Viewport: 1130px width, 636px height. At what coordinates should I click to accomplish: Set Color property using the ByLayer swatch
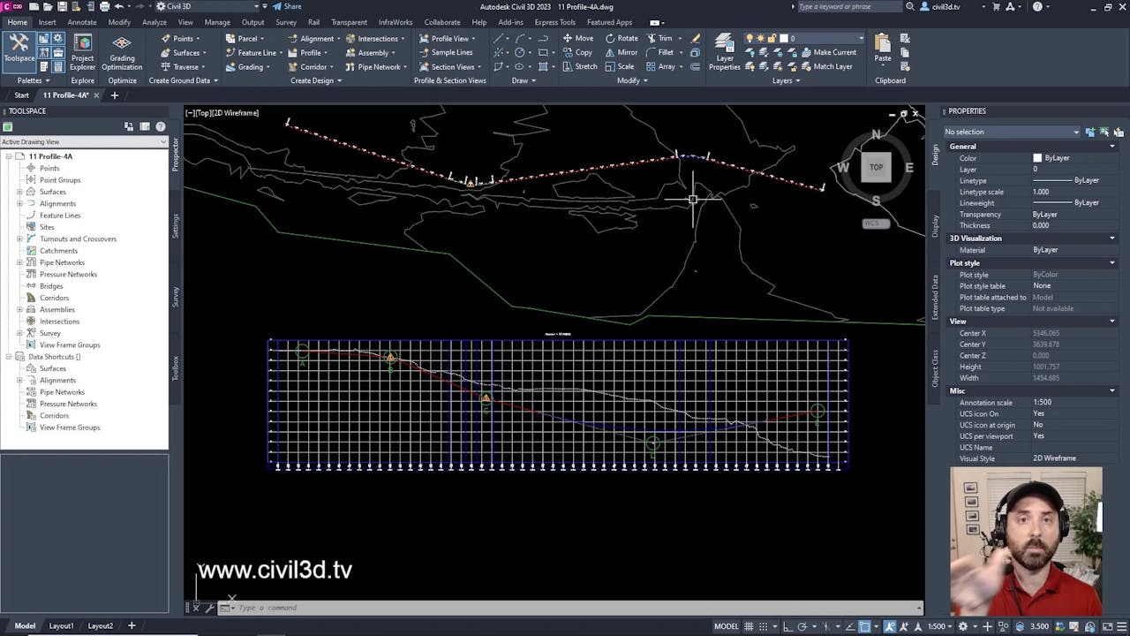(x=1037, y=157)
